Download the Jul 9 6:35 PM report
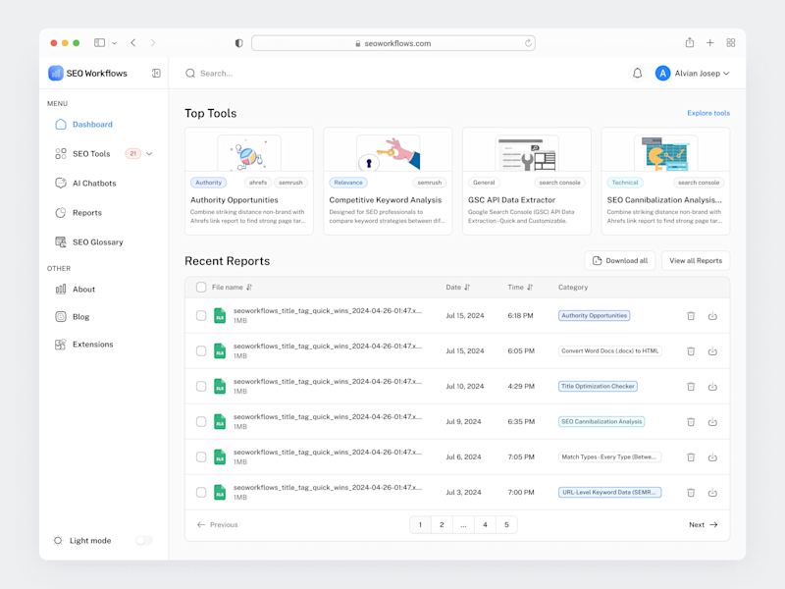The image size is (785, 589). click(x=712, y=422)
